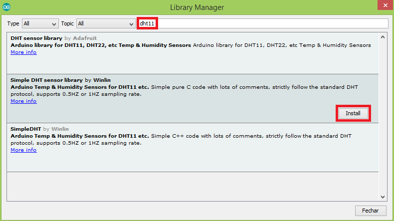Click the dht11 search field
The height and width of the screenshot is (221, 394).
(x=263, y=23)
